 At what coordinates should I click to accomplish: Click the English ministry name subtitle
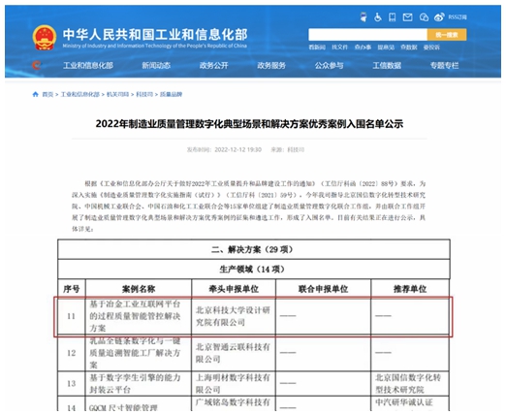[155, 46]
